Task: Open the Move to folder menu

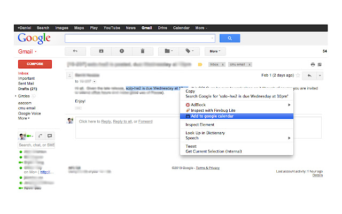Action: [168, 51]
